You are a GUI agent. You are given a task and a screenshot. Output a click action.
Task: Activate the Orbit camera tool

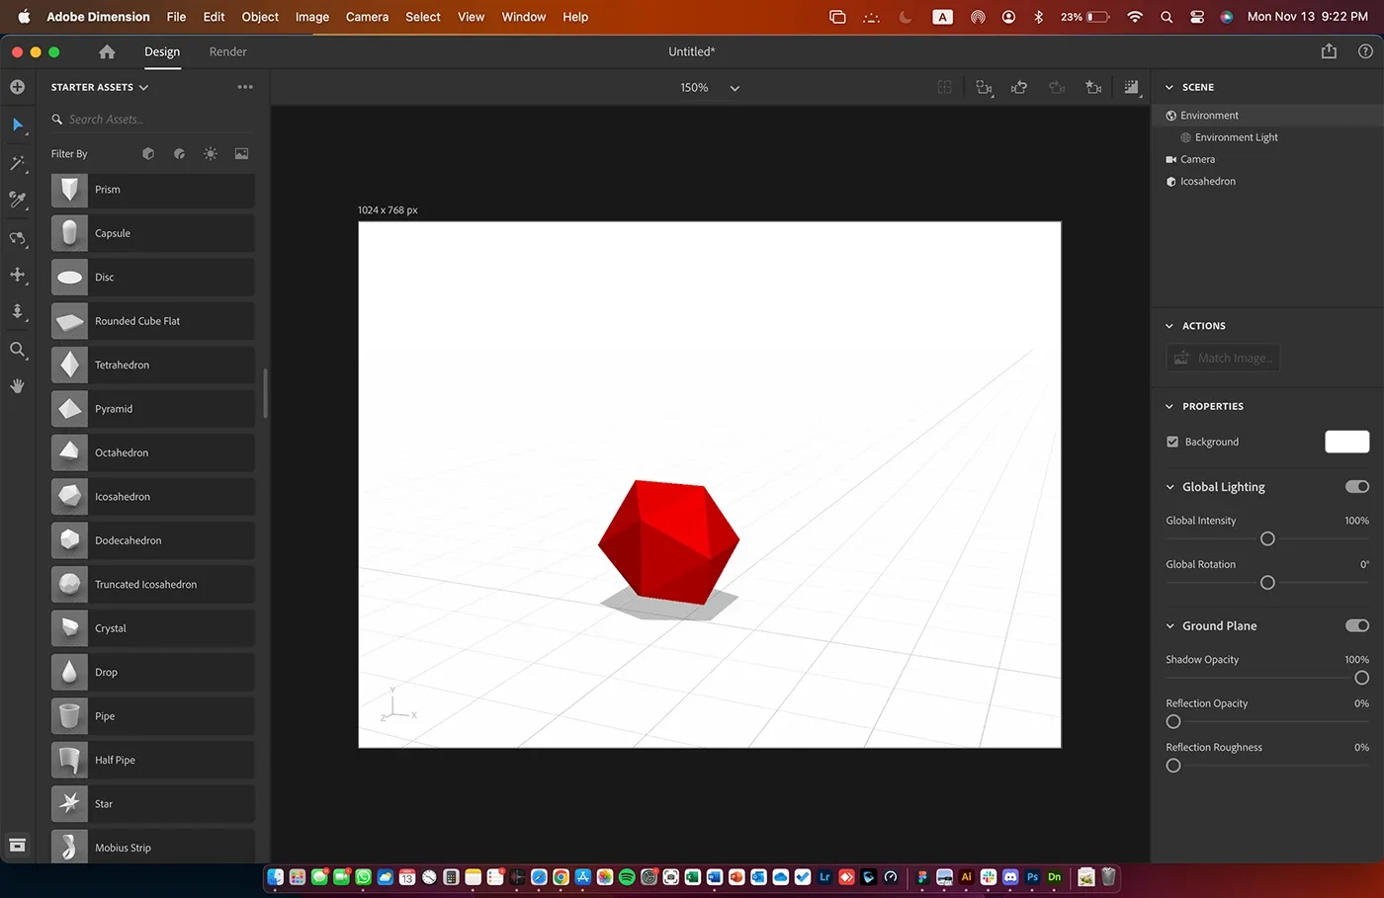point(18,238)
